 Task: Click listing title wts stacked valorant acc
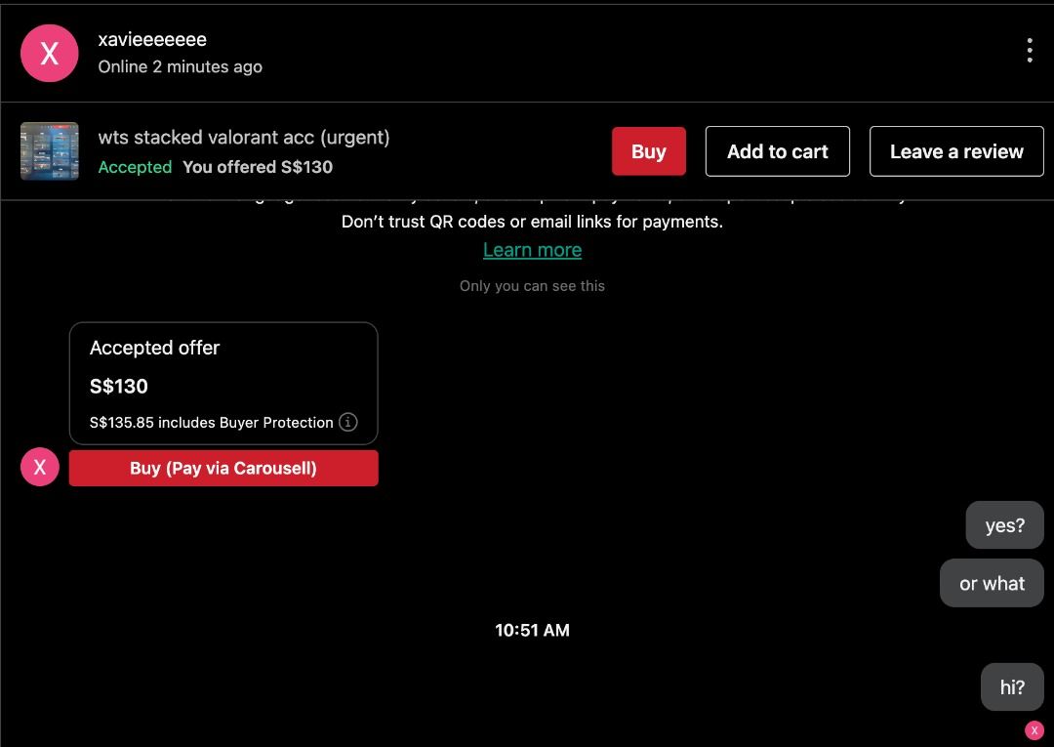pos(243,137)
